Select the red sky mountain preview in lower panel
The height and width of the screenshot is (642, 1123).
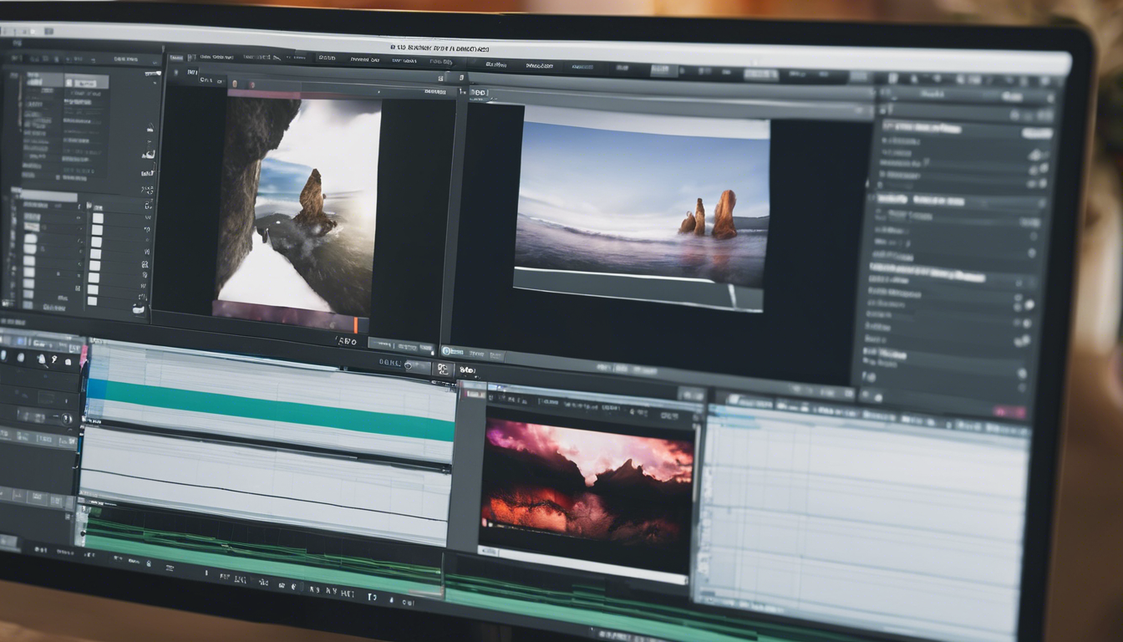(x=589, y=485)
